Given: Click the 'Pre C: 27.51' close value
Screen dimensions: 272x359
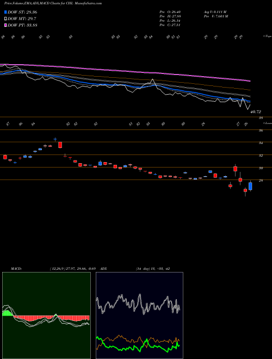Looking at the screenshot, I should (170, 25).
